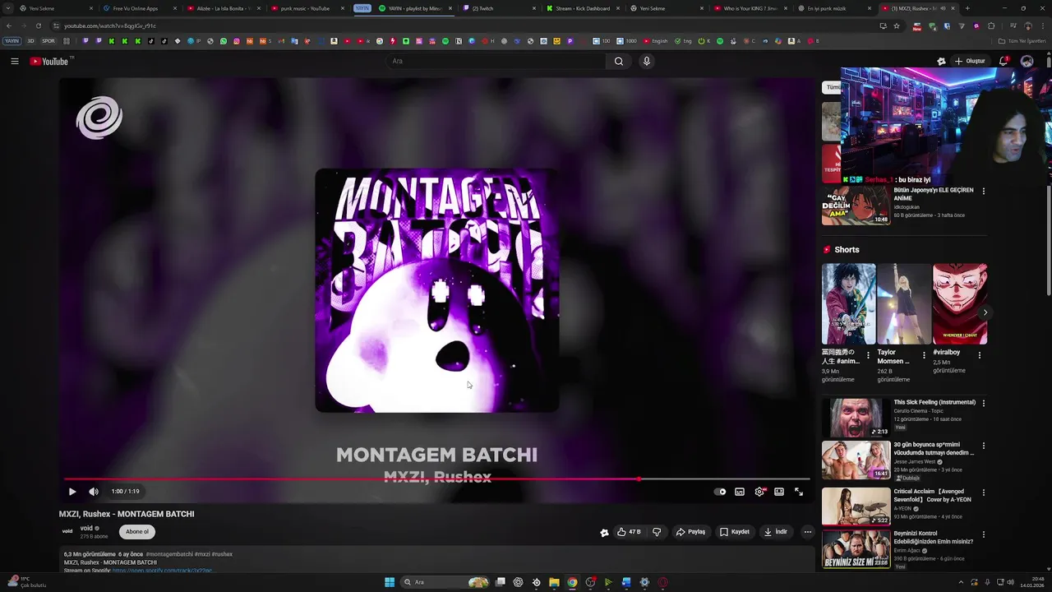Open the SPOR bookmark folder

tap(48, 41)
